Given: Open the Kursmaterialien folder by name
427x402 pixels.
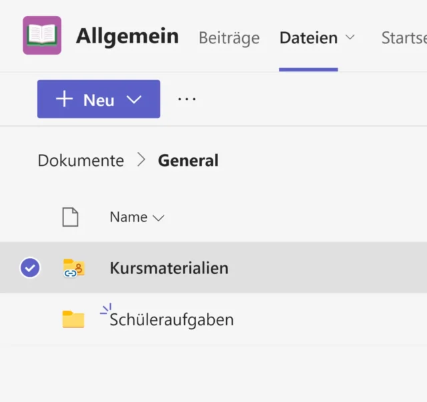Looking at the screenshot, I should pos(169,268).
